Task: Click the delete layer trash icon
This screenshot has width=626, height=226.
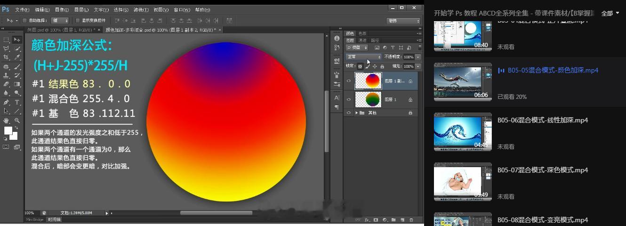Action: (x=411, y=220)
